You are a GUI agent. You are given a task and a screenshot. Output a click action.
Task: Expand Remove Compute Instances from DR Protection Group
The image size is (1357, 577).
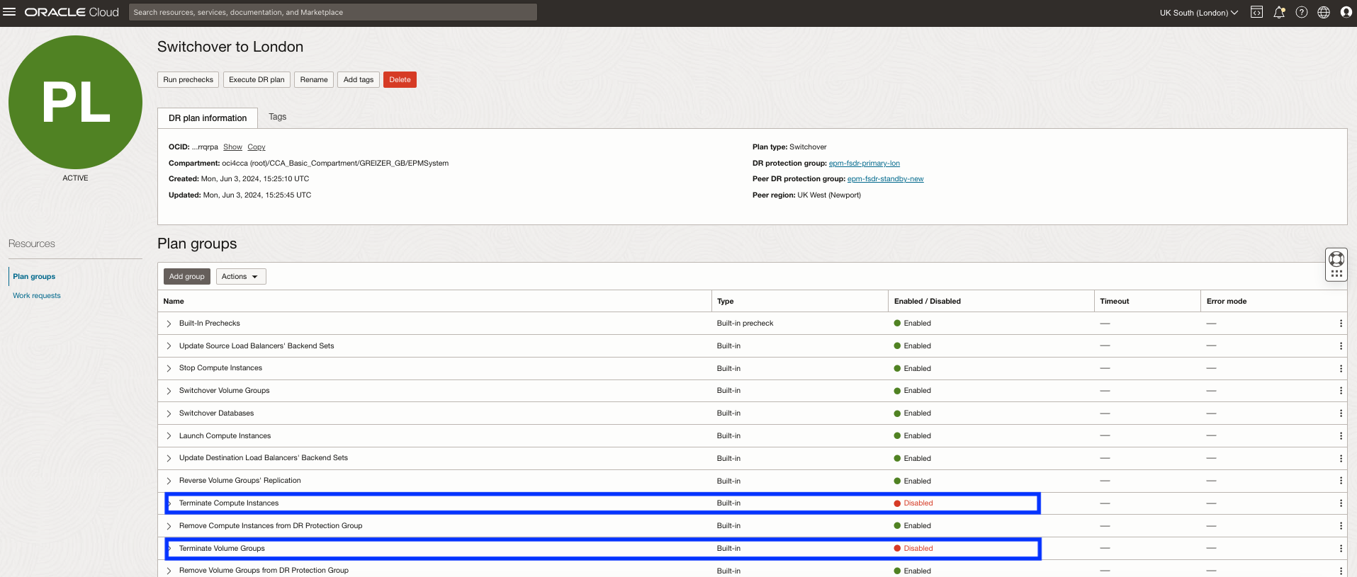(x=169, y=526)
